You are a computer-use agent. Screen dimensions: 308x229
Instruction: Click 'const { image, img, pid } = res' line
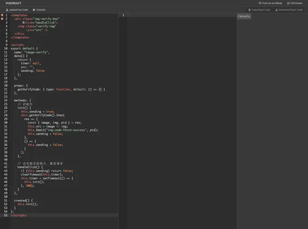(55, 123)
